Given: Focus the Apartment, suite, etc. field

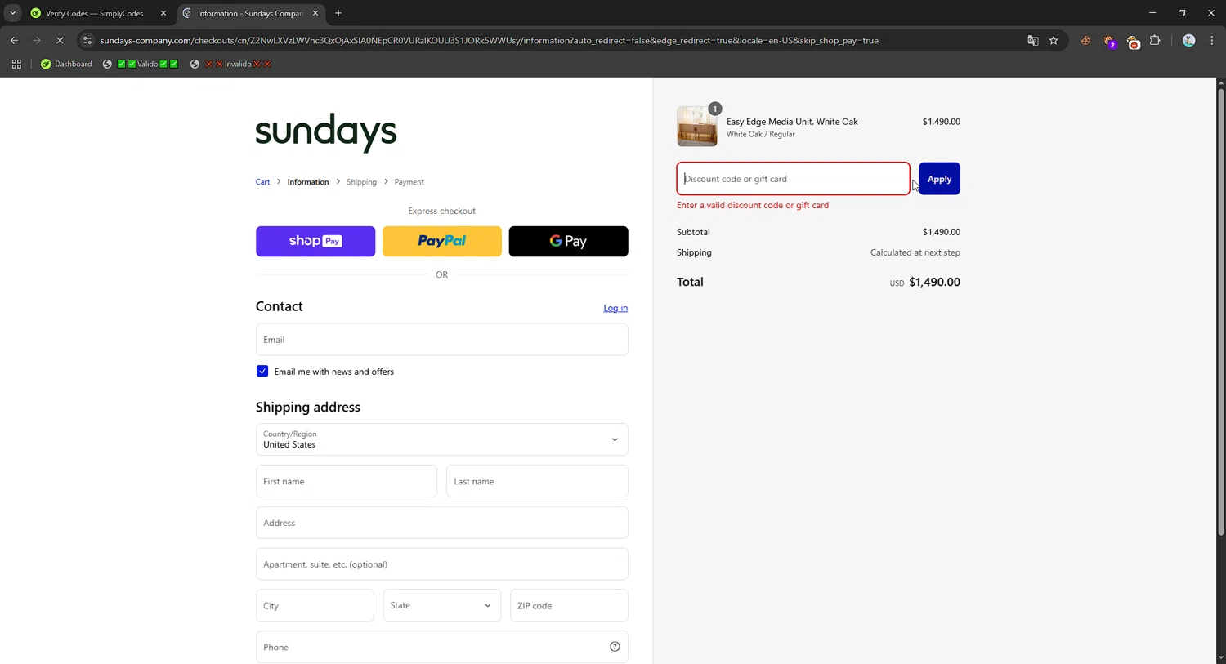Looking at the screenshot, I should 442,564.
